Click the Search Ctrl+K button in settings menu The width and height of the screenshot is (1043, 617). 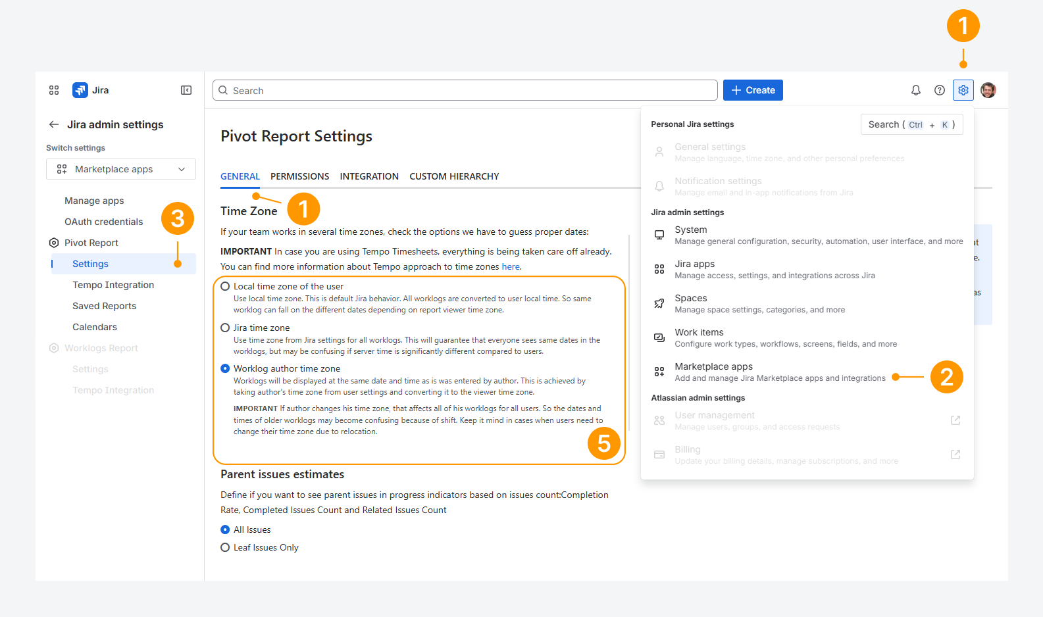coord(912,124)
